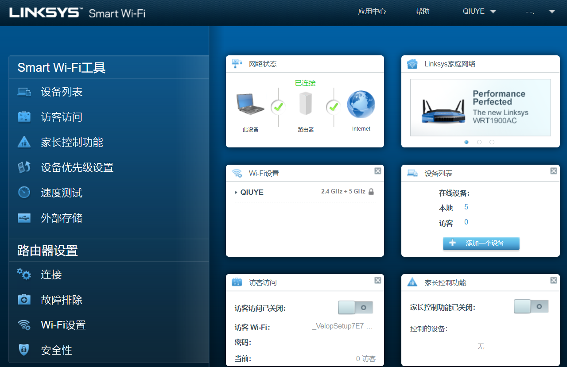Click the Linksys家庭网络 widget header icon

(412, 64)
